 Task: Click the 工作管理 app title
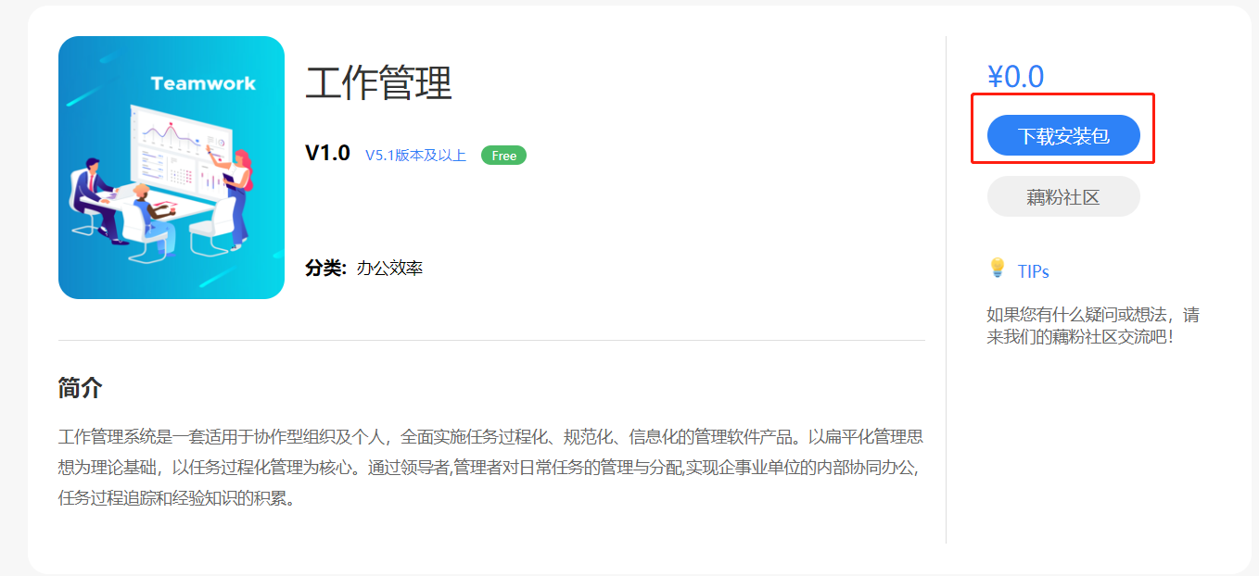click(378, 82)
